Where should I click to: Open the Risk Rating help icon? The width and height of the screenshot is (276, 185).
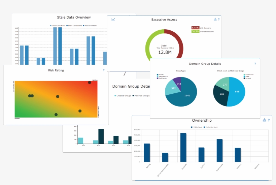point(104,70)
